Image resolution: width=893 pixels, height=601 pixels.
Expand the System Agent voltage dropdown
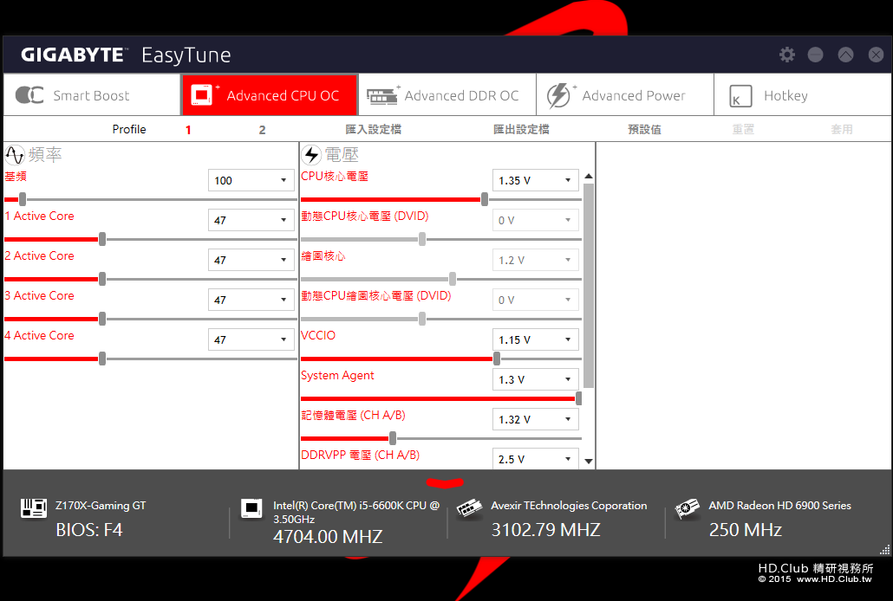coord(535,379)
